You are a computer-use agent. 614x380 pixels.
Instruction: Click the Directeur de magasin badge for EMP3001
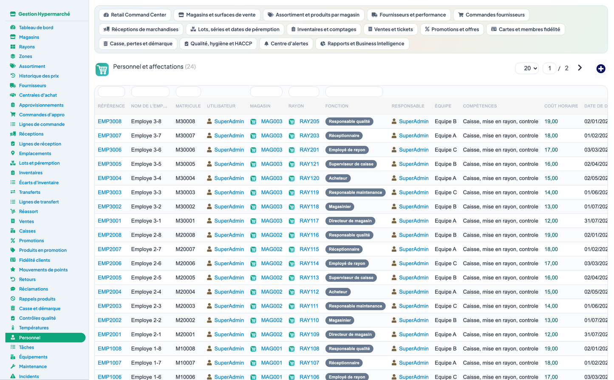point(350,221)
